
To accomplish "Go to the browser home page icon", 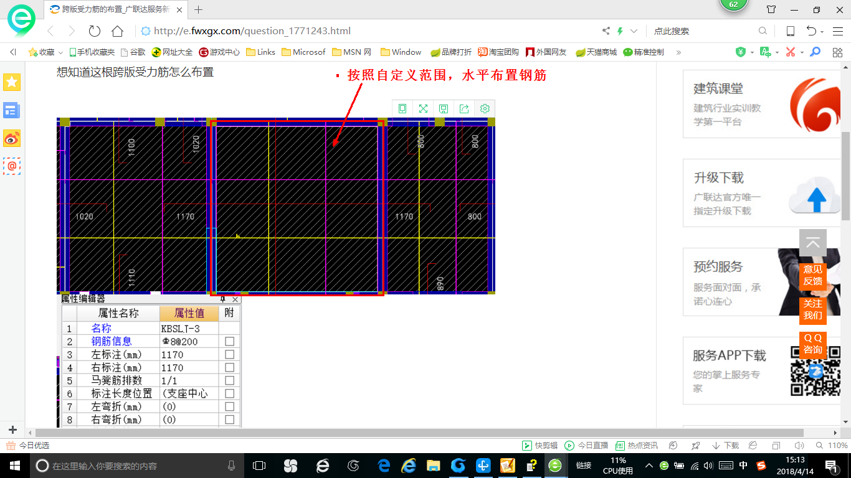I will click(117, 31).
